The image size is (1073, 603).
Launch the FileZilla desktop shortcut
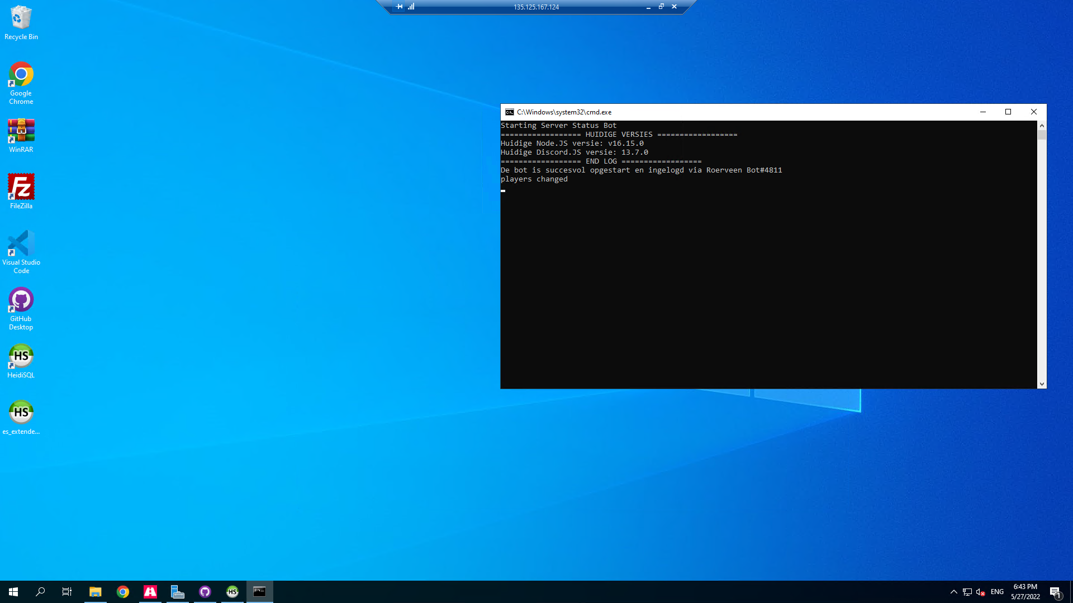[21, 187]
